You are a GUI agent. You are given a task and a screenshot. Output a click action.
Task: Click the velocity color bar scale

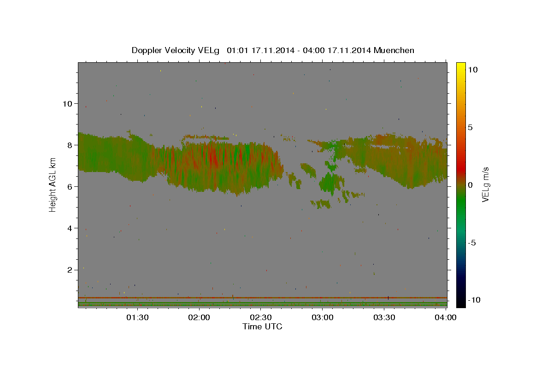click(460, 184)
